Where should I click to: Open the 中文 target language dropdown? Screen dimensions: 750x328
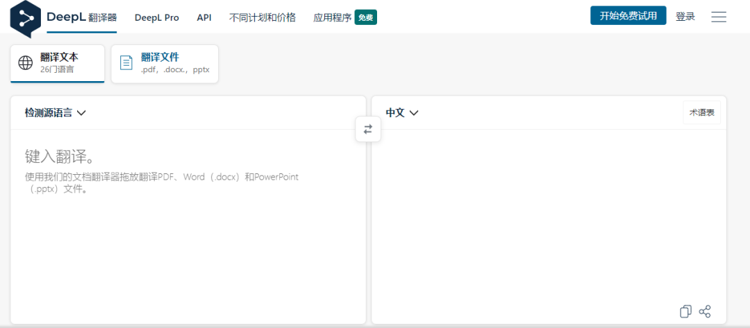[402, 112]
